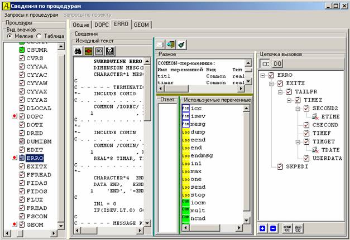Select ERRO in the procedures list
This screenshot has height=240, width=350.
pos(35,158)
